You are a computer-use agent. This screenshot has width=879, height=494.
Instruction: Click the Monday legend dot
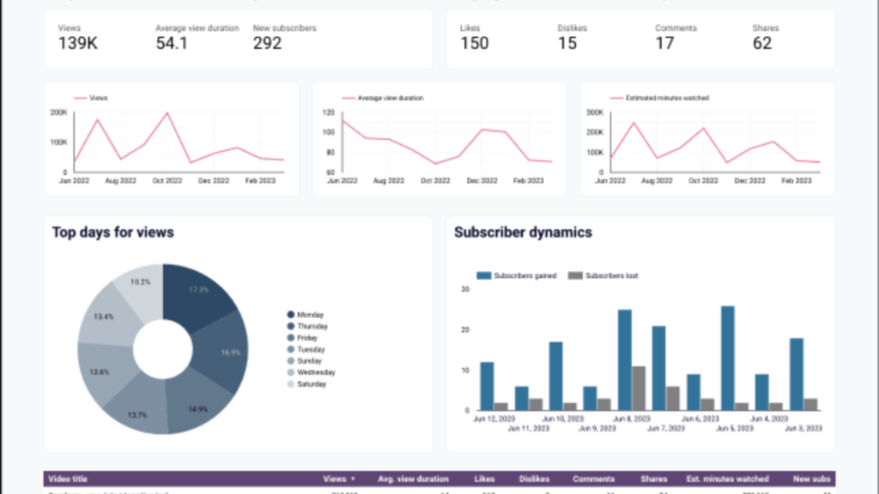[x=291, y=315]
